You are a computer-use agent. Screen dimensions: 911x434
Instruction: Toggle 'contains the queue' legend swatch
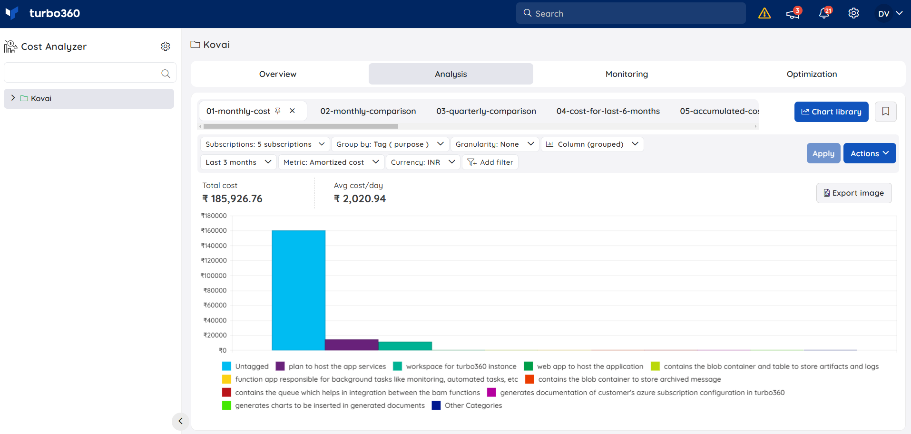coord(226,392)
